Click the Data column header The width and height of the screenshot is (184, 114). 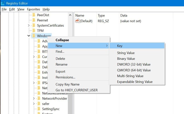pos(124,15)
